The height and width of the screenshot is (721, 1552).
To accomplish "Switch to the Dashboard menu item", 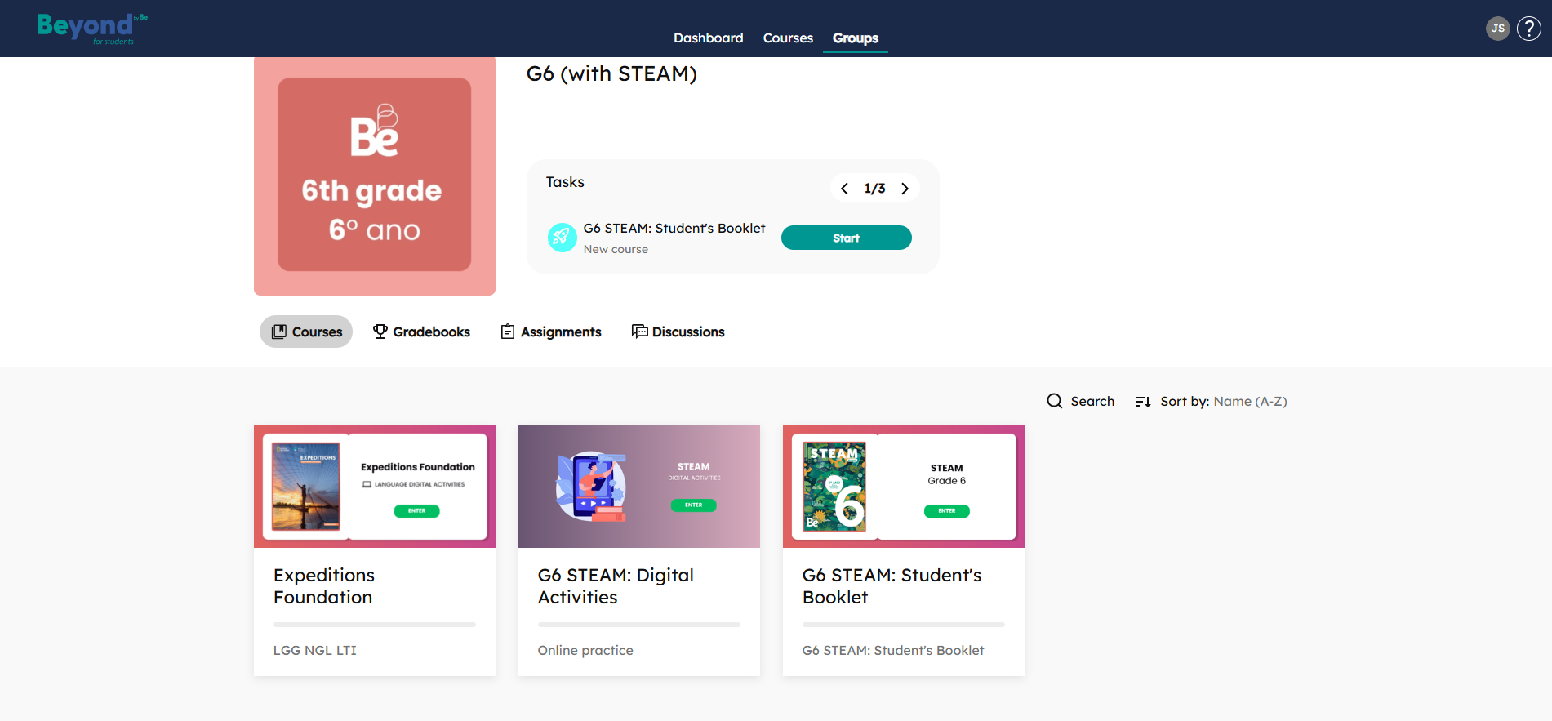I will pyautogui.click(x=708, y=38).
